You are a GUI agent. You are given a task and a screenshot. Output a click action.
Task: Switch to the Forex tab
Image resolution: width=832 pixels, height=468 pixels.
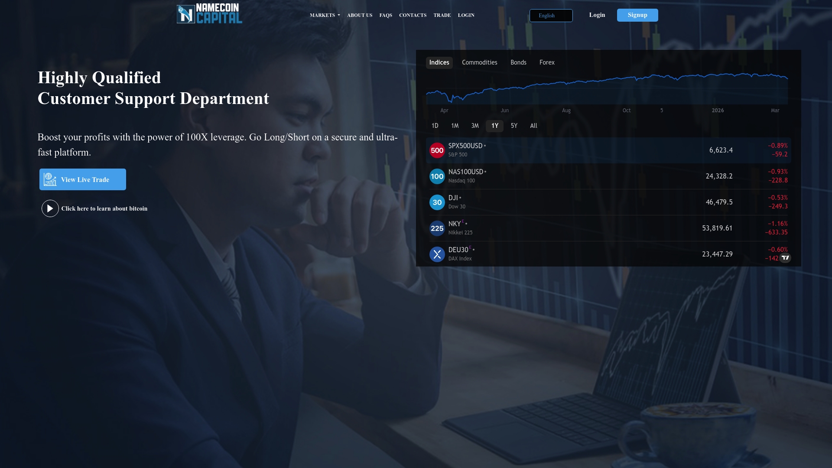546,62
